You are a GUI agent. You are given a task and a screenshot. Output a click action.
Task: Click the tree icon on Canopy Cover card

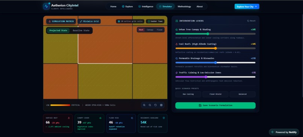pyautogui.click(x=100, y=118)
